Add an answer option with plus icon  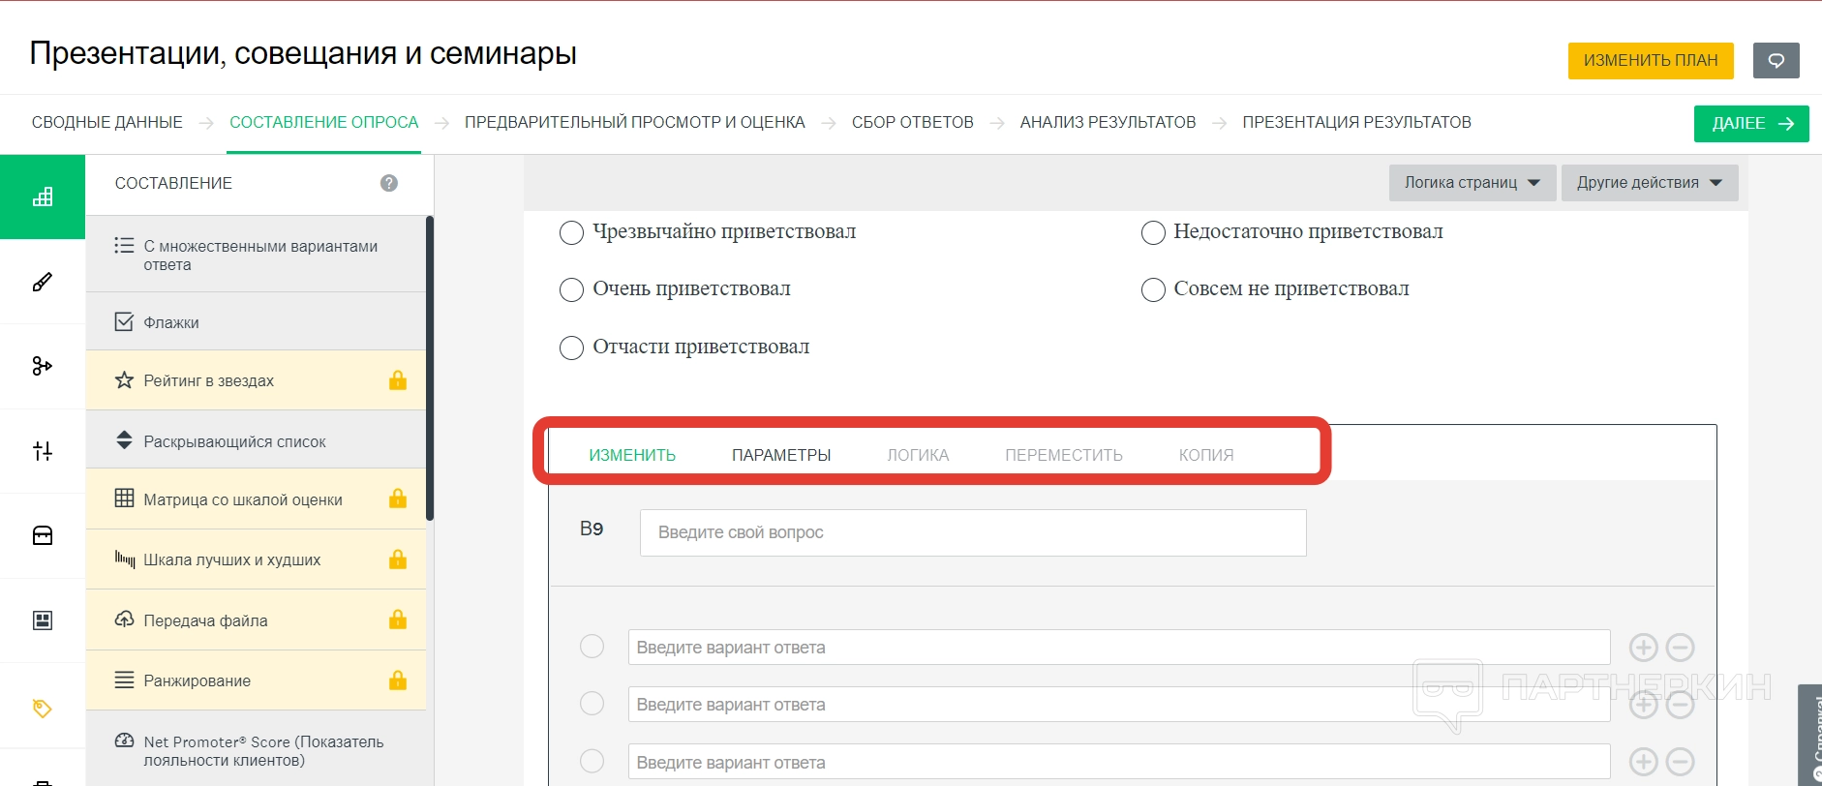[x=1643, y=648]
